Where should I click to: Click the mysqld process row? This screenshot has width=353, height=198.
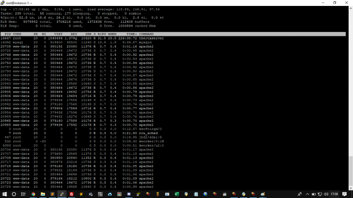76,42
